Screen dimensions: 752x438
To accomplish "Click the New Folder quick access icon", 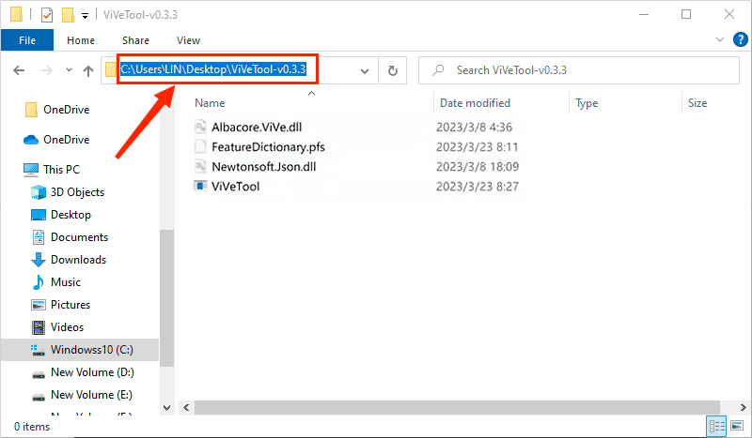I will (68, 15).
